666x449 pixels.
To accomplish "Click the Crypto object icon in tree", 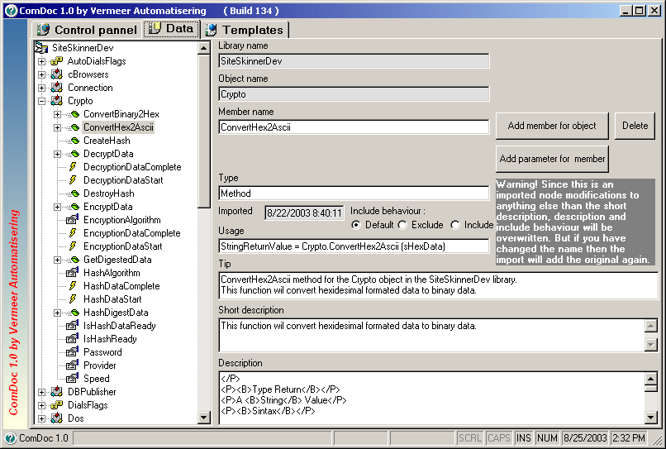I will pyautogui.click(x=56, y=101).
